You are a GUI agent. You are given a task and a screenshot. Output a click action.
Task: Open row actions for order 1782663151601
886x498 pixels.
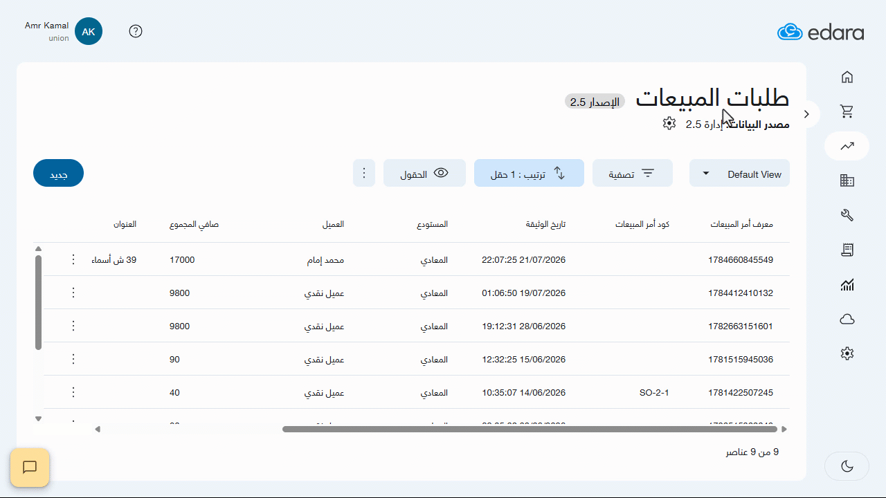pos(73,326)
